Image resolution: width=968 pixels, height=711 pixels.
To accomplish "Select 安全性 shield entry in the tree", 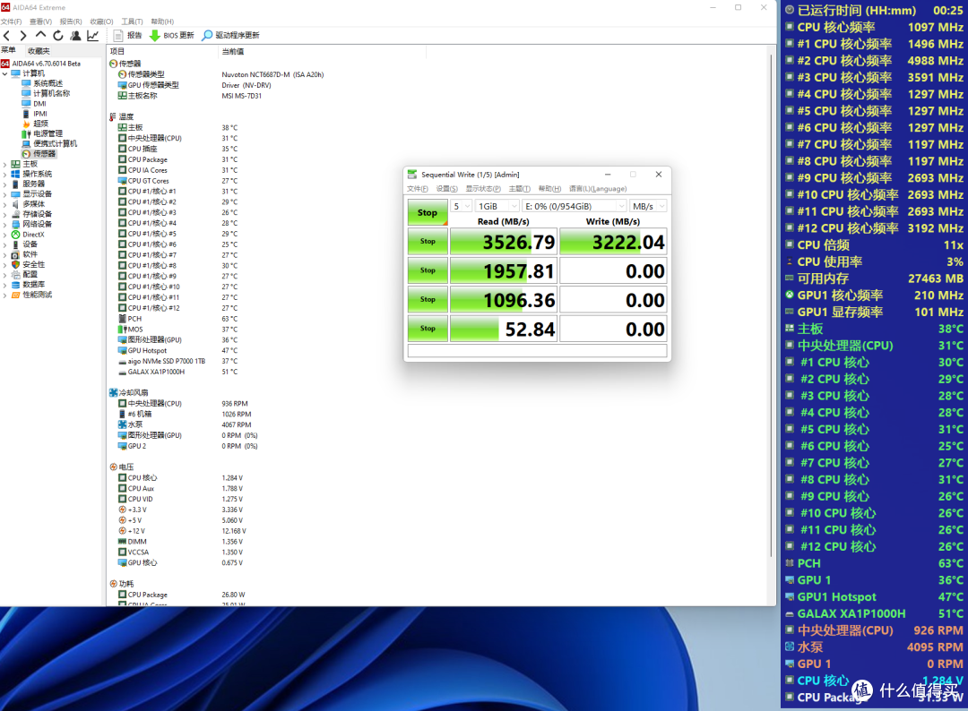I will pos(28,264).
